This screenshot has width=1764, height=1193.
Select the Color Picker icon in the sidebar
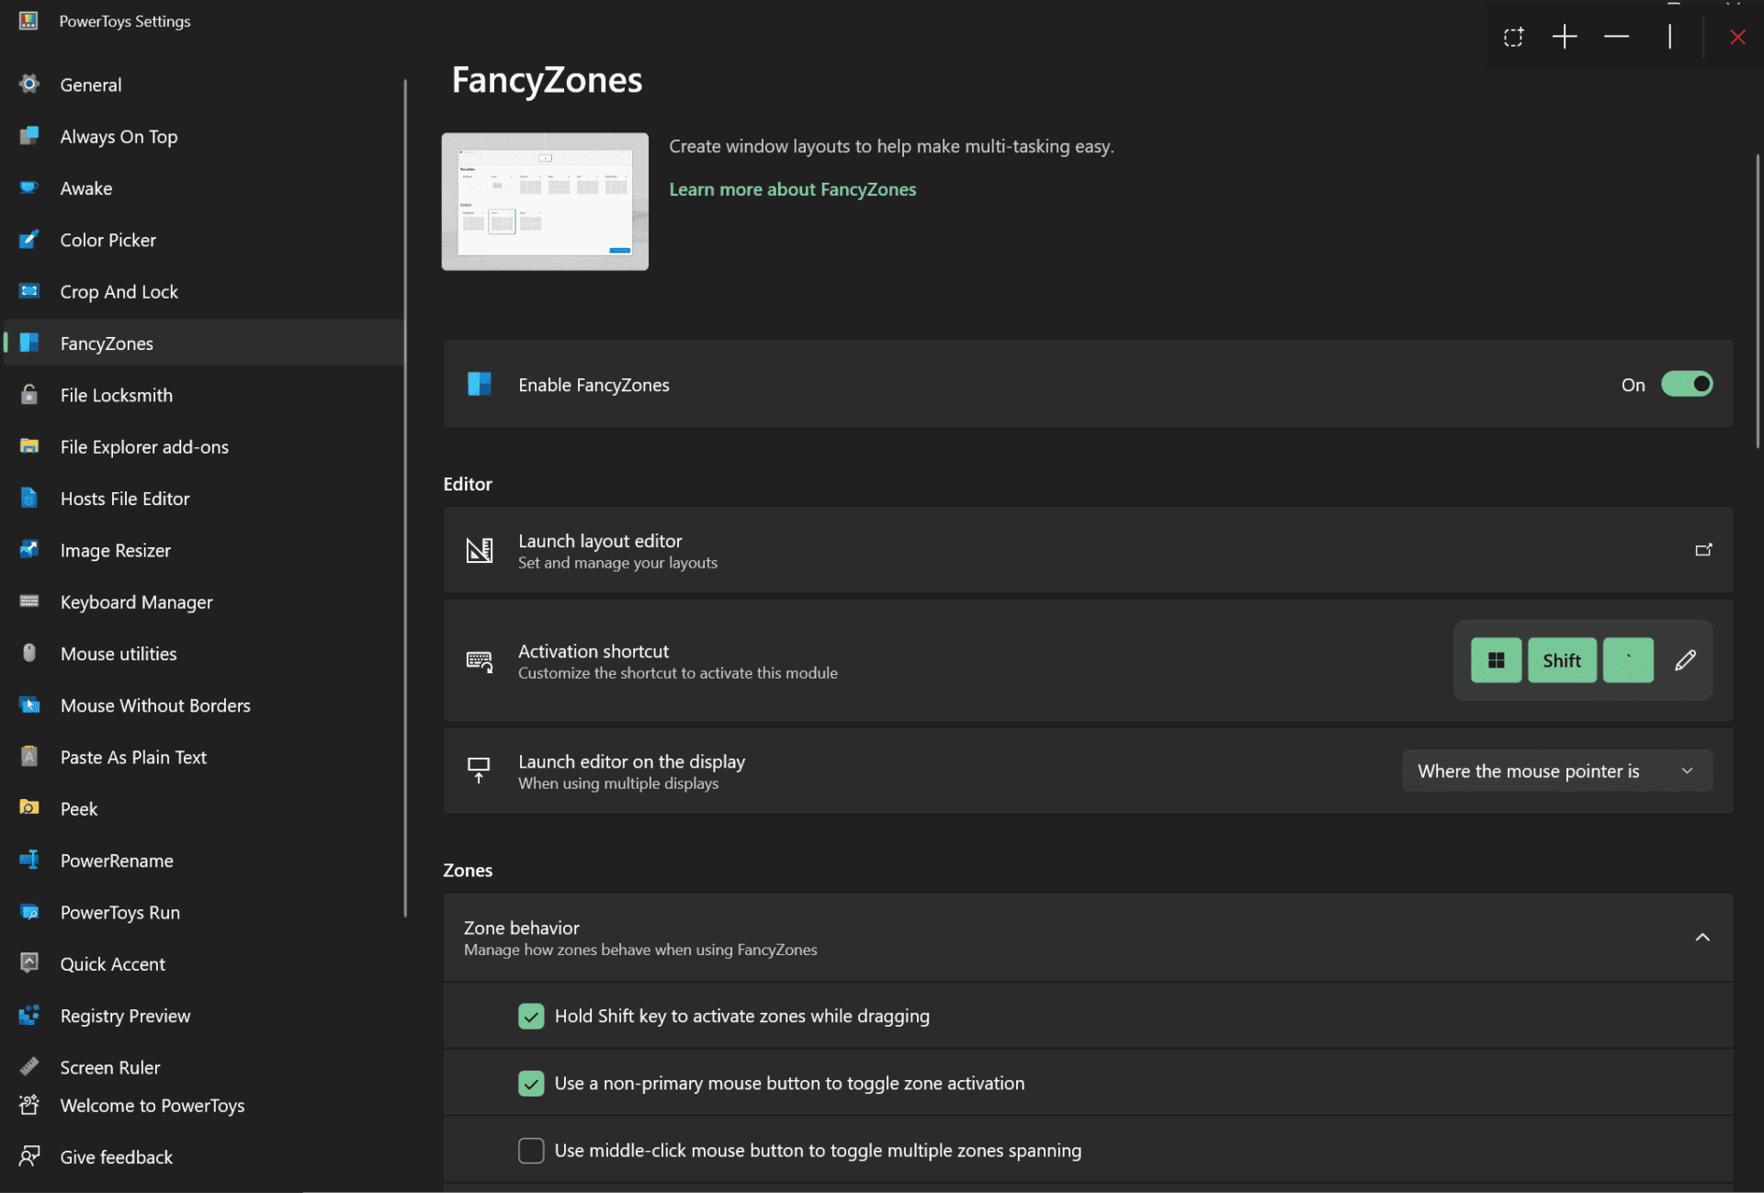coord(28,240)
